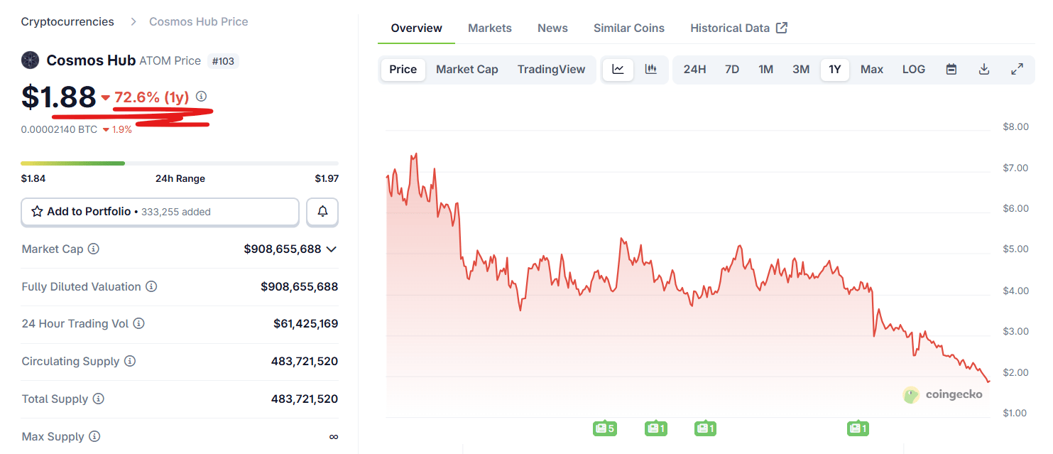1053x454 pixels.
Task: Click the 24h Range progress bar
Action: [180, 163]
